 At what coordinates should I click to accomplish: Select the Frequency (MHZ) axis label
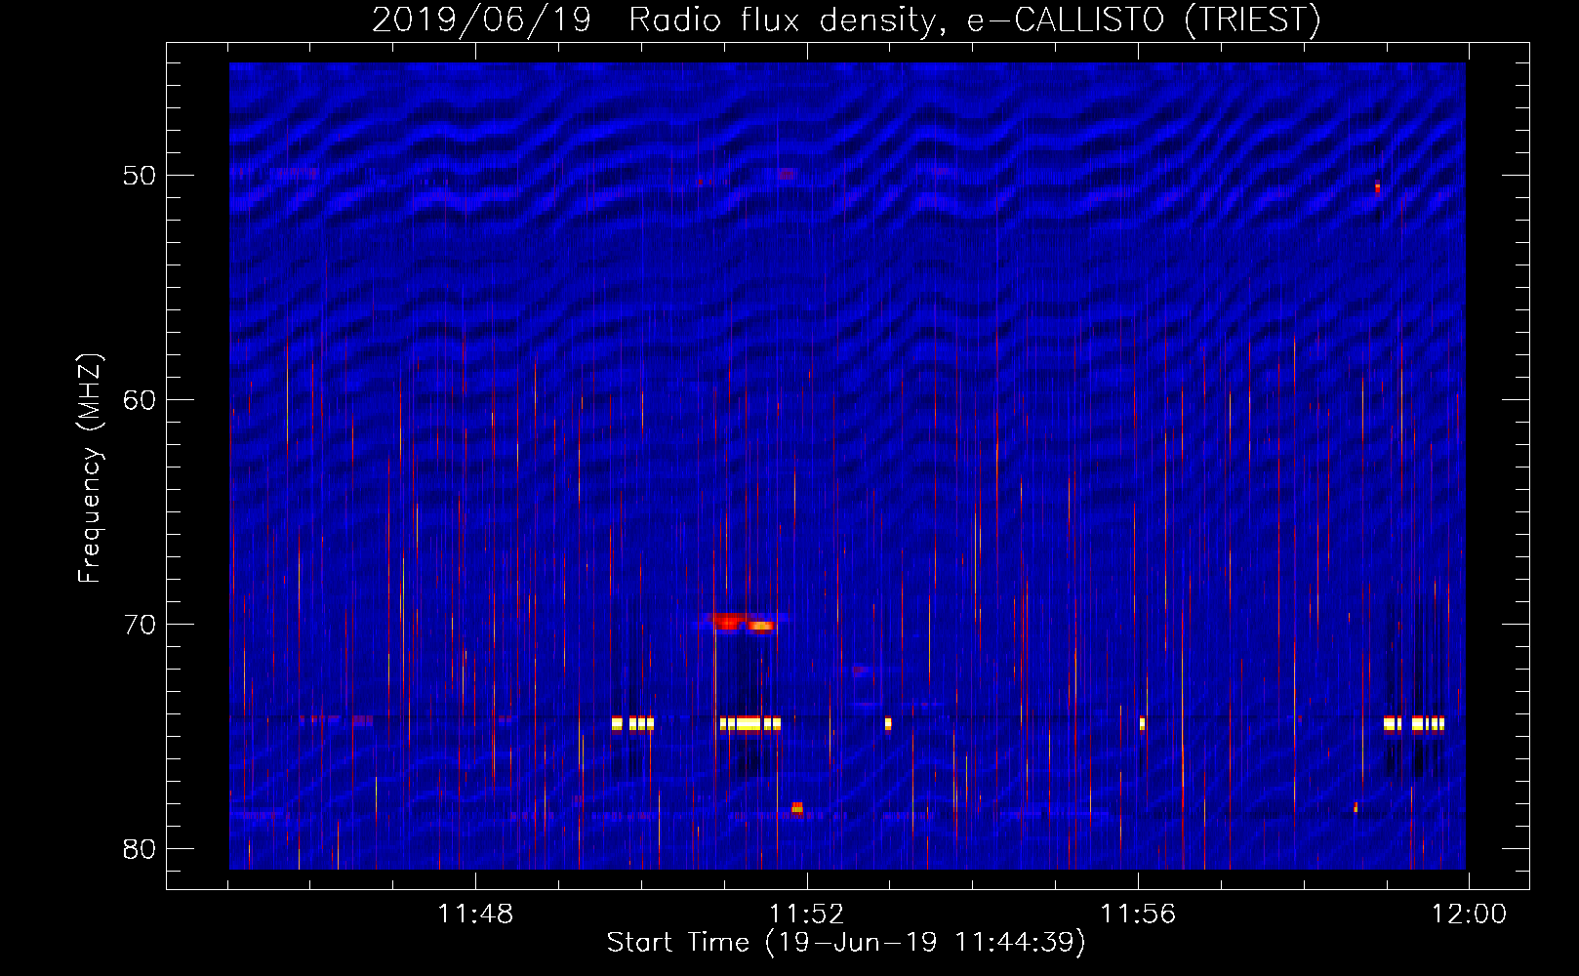click(x=90, y=468)
